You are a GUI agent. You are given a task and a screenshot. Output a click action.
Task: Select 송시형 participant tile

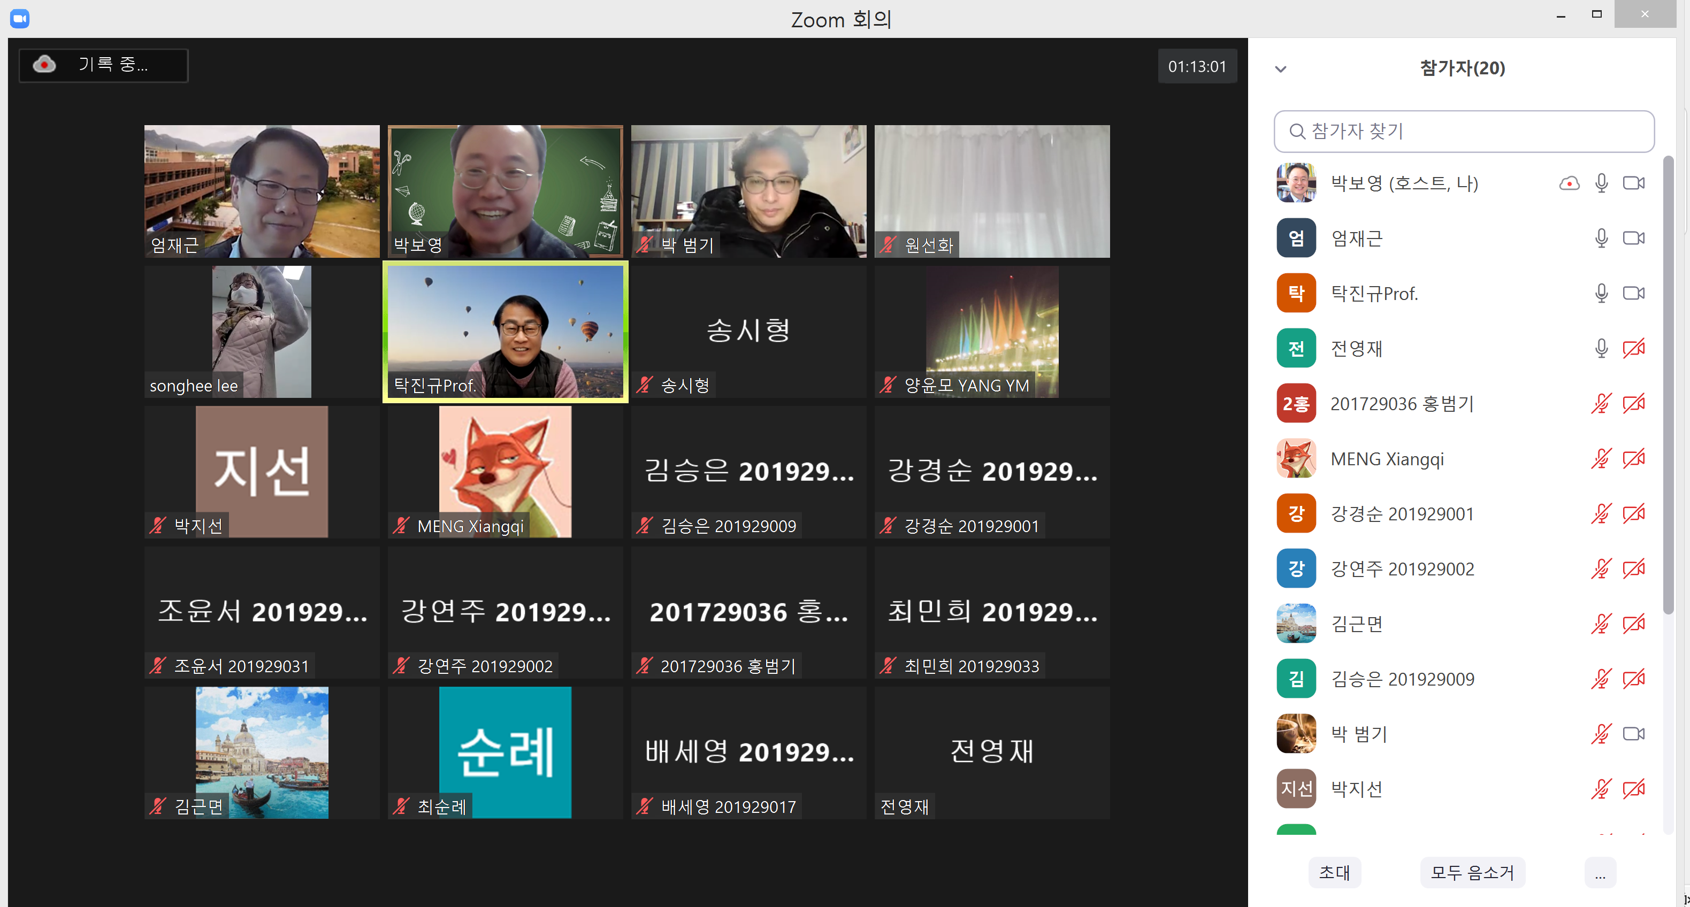tap(748, 331)
